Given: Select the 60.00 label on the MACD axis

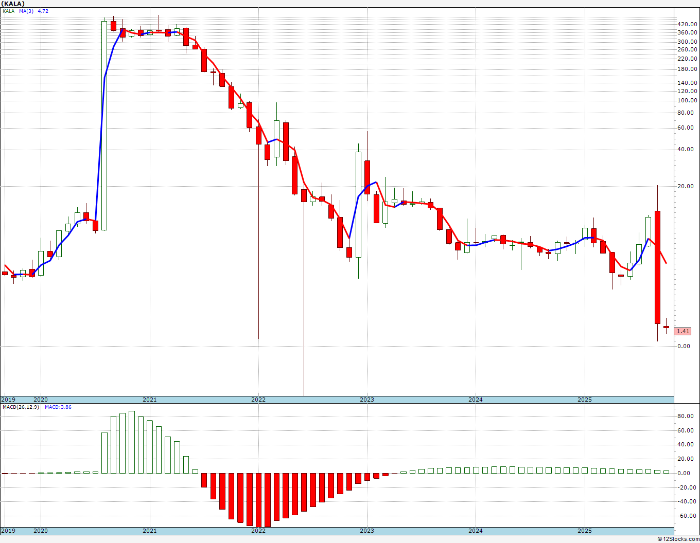Looking at the screenshot, I should pos(686,430).
